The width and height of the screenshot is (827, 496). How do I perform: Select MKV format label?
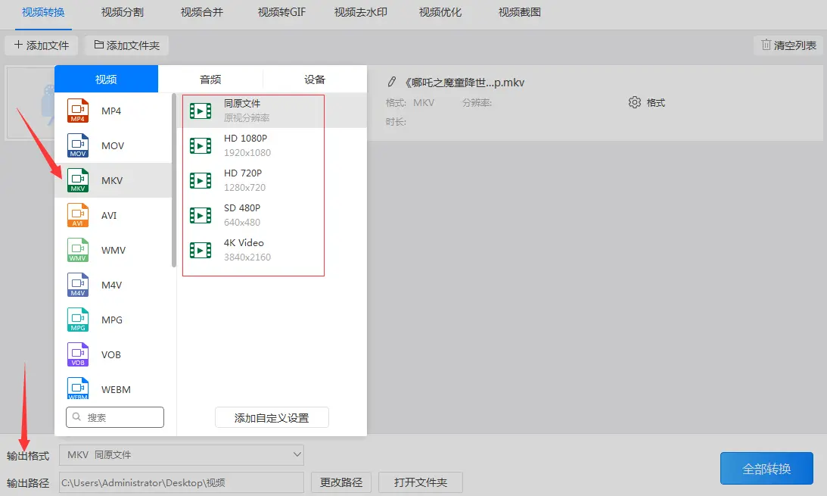112,180
